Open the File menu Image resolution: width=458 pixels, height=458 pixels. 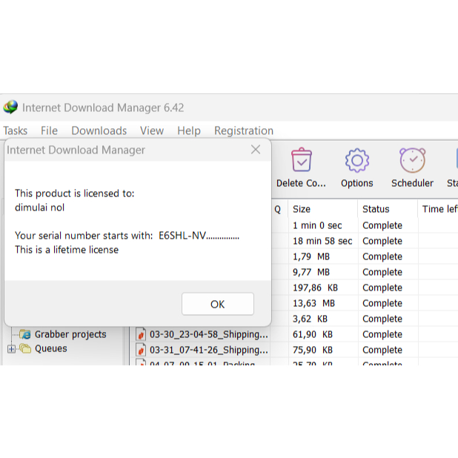(x=49, y=130)
